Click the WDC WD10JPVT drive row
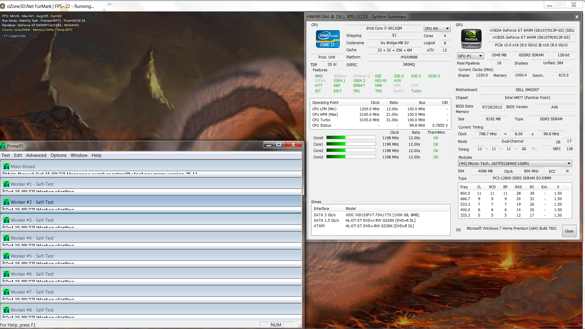 pyautogui.click(x=381, y=215)
